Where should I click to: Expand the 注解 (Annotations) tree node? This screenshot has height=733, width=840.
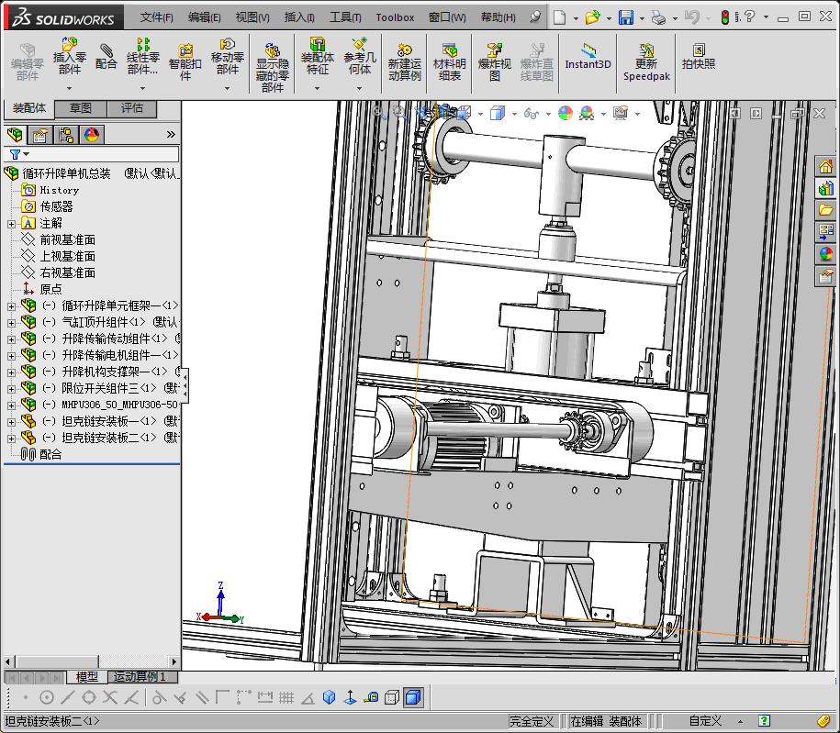coord(11,223)
